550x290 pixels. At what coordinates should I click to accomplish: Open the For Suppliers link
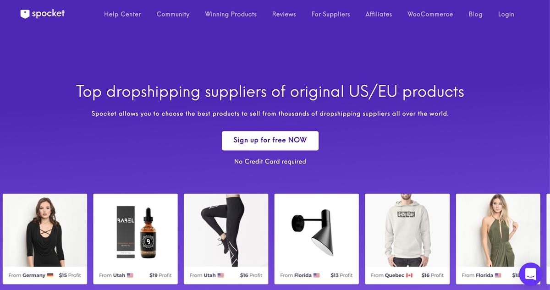pos(330,14)
